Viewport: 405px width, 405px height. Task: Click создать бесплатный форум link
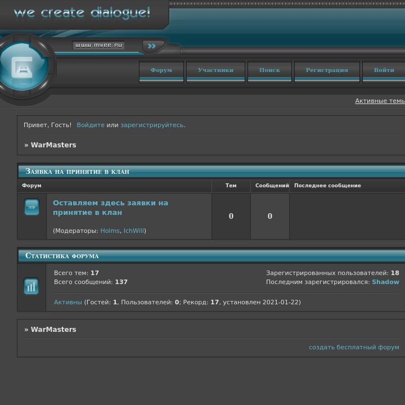pos(354,347)
